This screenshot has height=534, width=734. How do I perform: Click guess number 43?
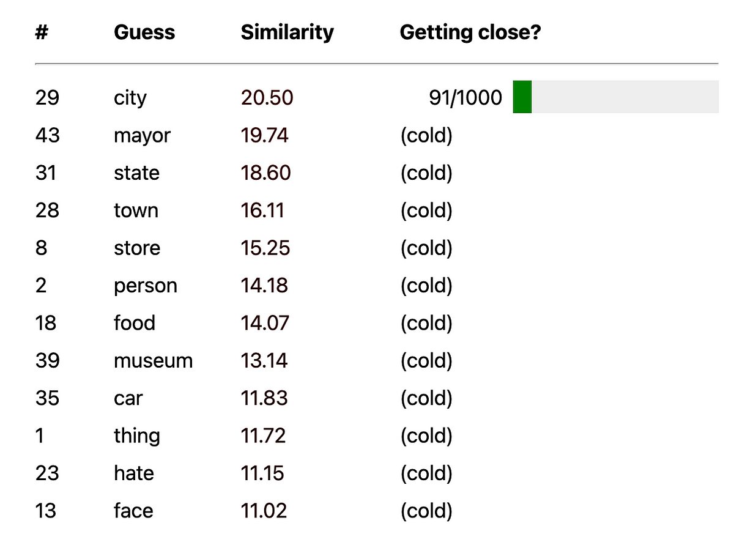[x=48, y=135]
